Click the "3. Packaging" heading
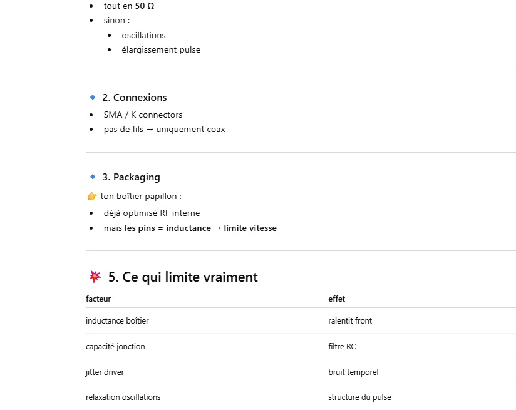Image resolution: width=516 pixels, height=410 pixels. tap(131, 177)
